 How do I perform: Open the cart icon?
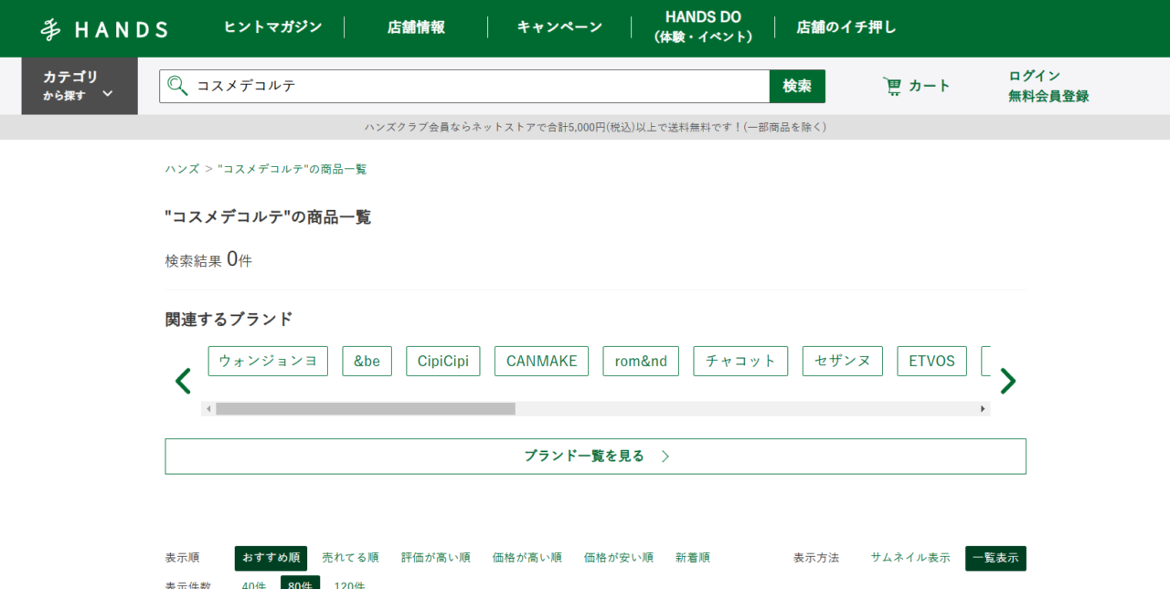pyautogui.click(x=892, y=86)
